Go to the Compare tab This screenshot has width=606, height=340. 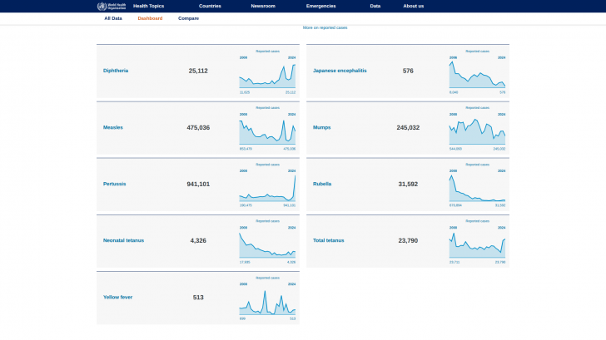[x=188, y=18]
